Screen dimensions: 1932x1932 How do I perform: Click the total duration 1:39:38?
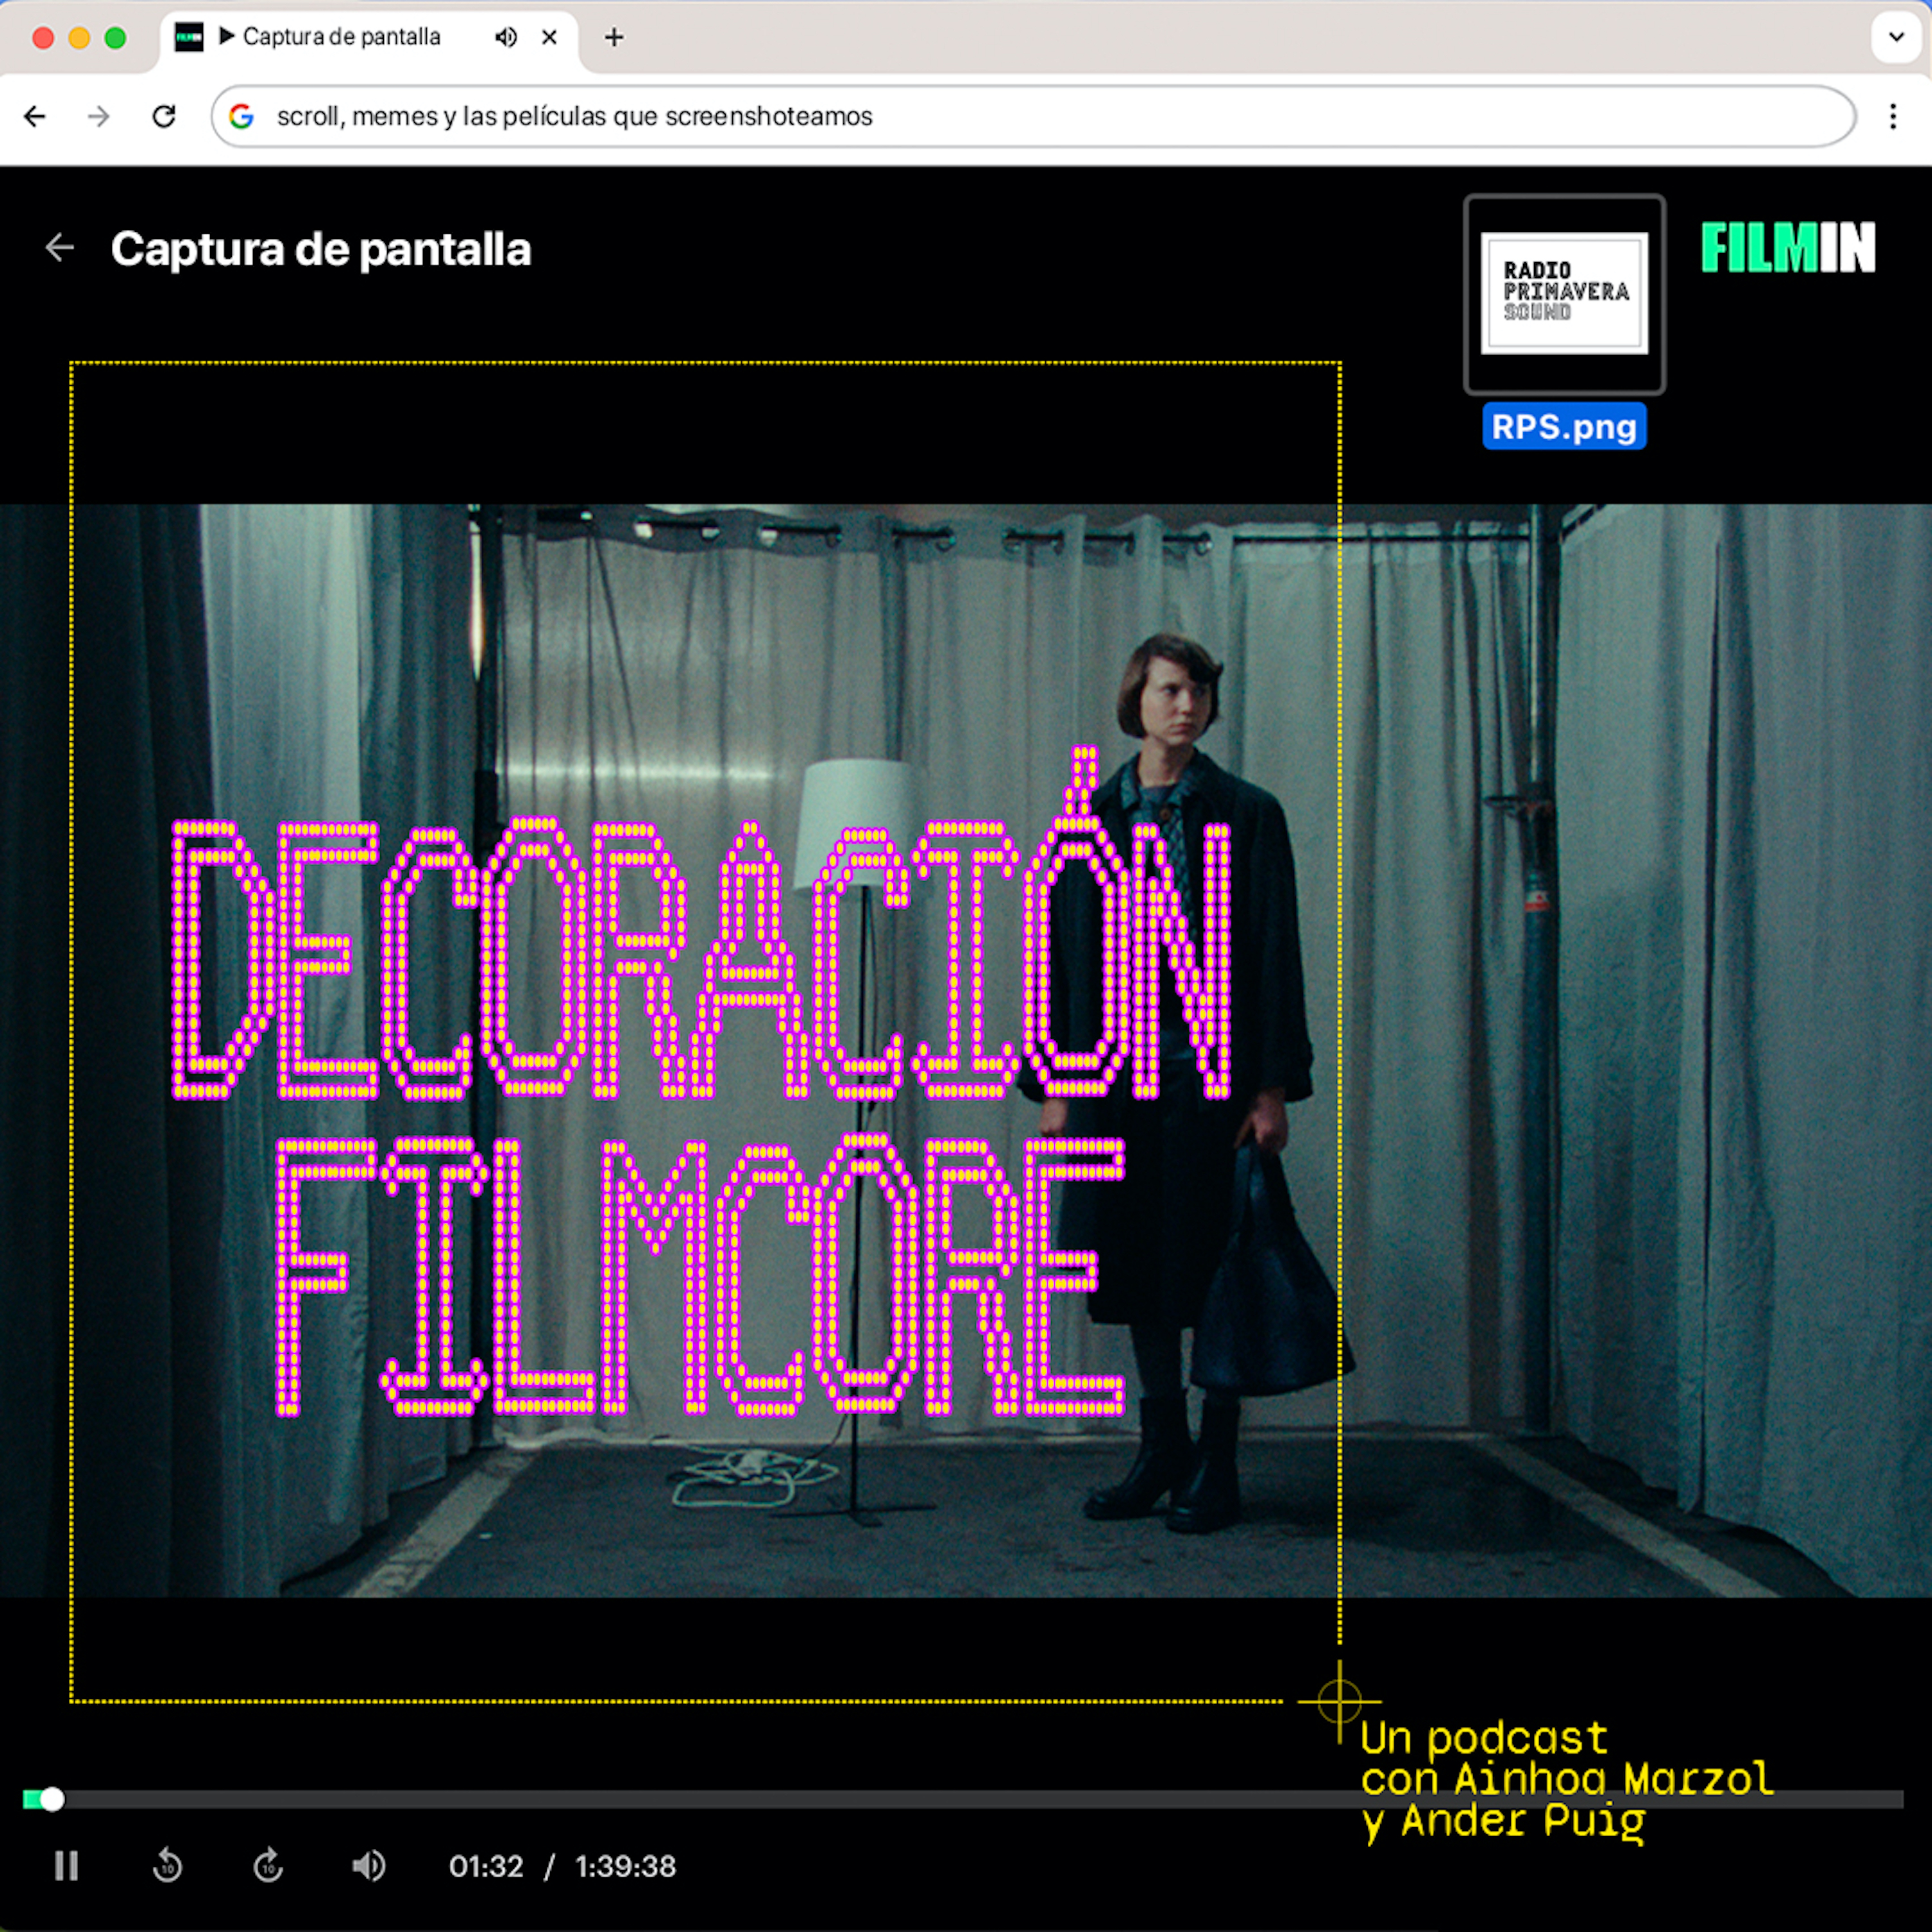pyautogui.click(x=626, y=1866)
